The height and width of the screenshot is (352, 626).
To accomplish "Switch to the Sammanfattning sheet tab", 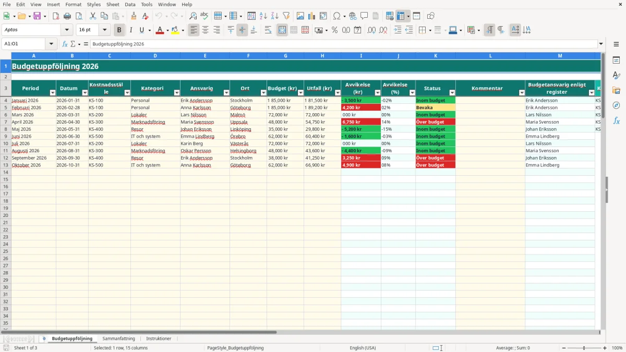I will coord(118,338).
